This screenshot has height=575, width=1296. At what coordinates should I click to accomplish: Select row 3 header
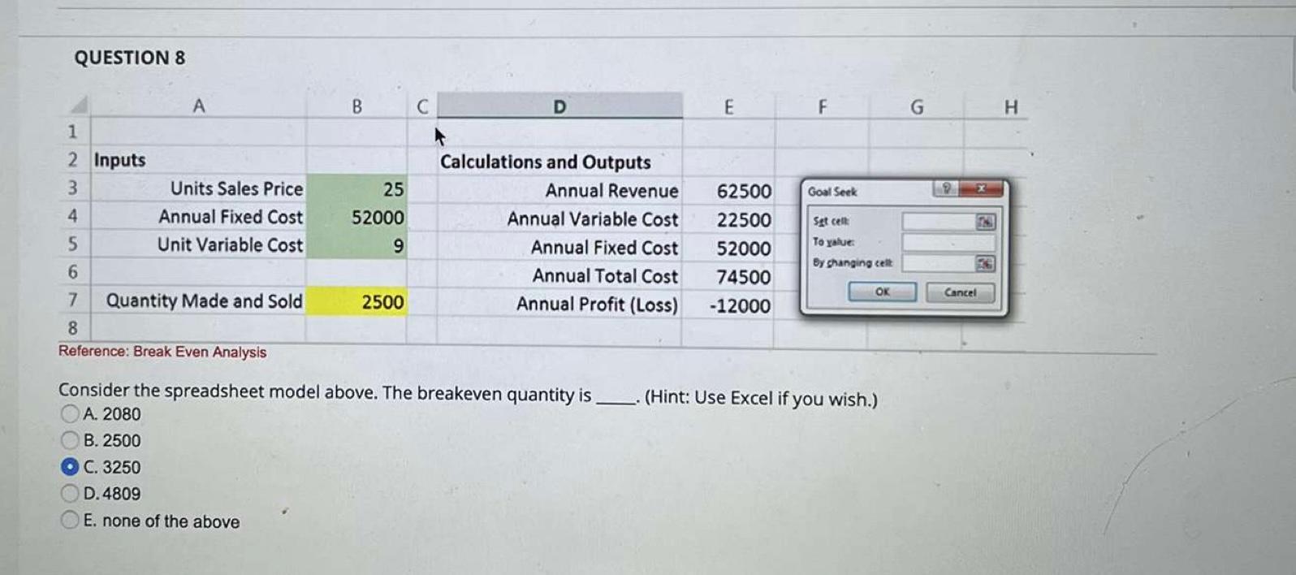point(72,188)
